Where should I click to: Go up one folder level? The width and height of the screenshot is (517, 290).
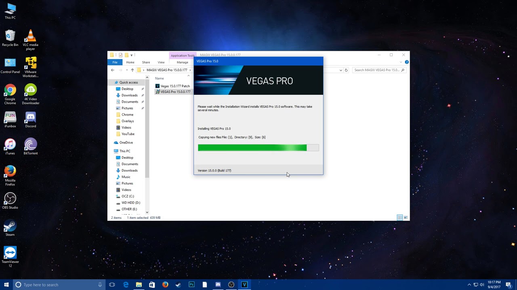click(132, 70)
